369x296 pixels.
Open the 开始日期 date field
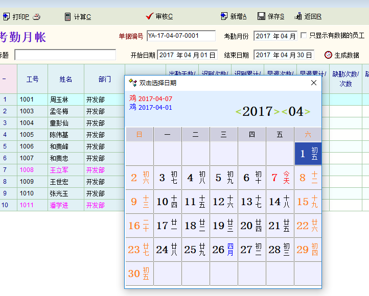coord(187,55)
